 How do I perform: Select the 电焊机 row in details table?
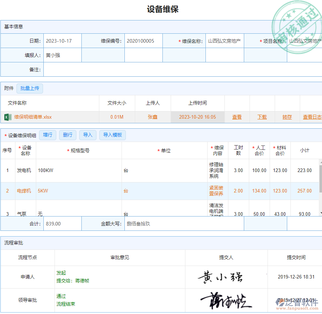pos(24,191)
